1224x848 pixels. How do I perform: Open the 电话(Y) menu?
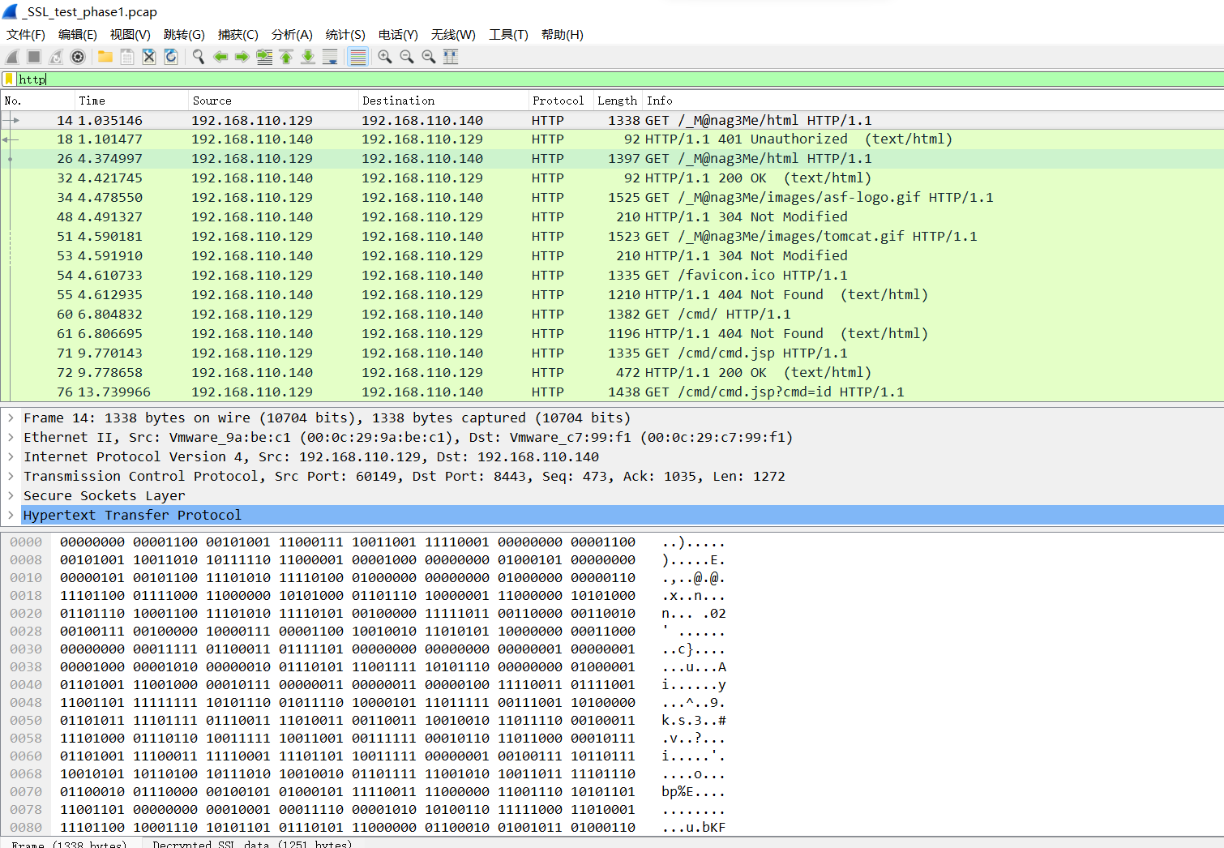point(398,35)
